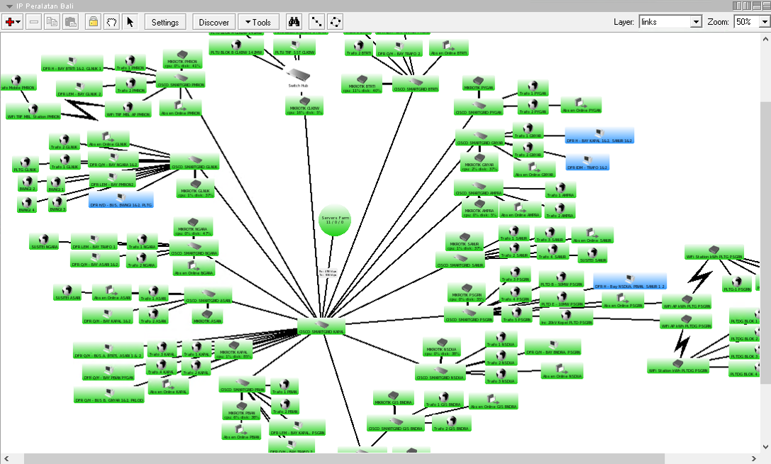The width and height of the screenshot is (771, 464).
Task: Open the find tool with binoculars icon
Action: (294, 22)
